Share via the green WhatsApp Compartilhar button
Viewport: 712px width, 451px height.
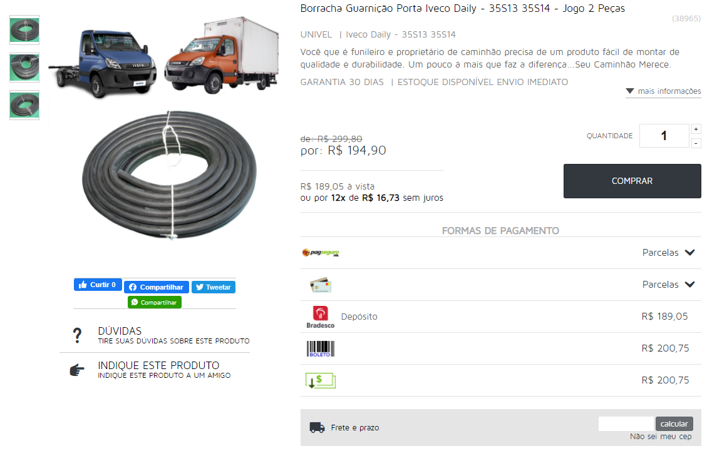pyautogui.click(x=155, y=302)
